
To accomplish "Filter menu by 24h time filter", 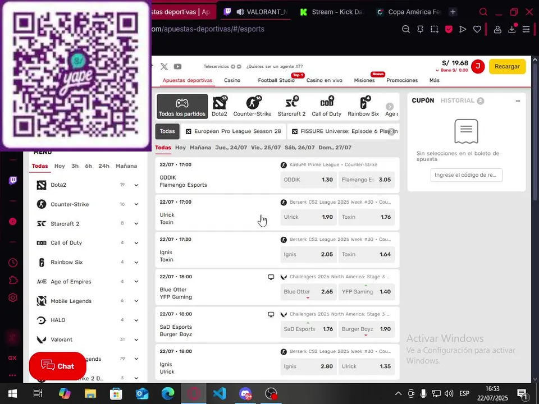I will 104,166.
